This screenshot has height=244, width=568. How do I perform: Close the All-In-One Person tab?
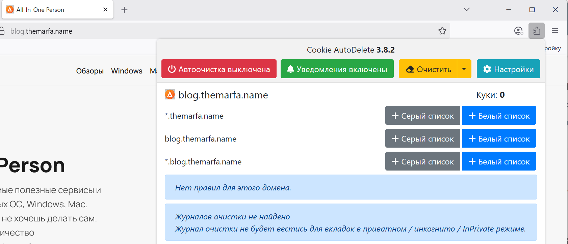pyautogui.click(x=105, y=10)
